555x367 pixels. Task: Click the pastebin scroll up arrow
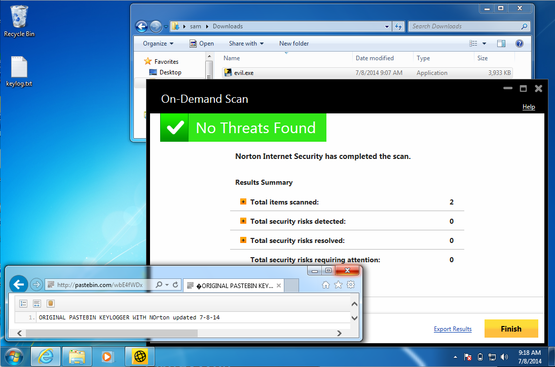pos(354,304)
